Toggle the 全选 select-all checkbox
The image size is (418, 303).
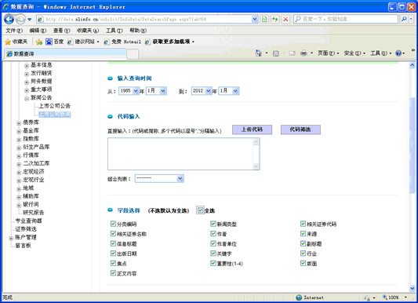click(200, 210)
